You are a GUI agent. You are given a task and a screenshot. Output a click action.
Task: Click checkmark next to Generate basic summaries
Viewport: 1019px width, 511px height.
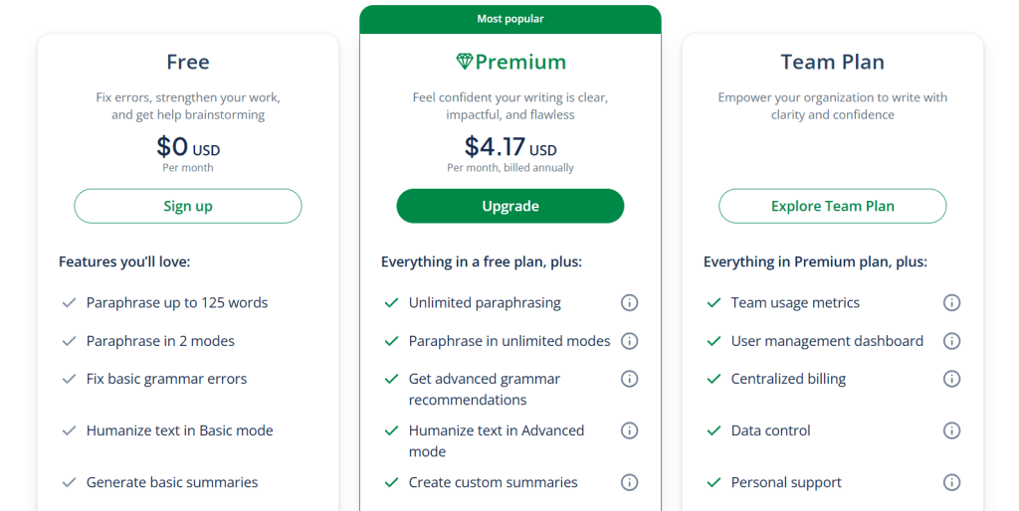pyautogui.click(x=69, y=482)
